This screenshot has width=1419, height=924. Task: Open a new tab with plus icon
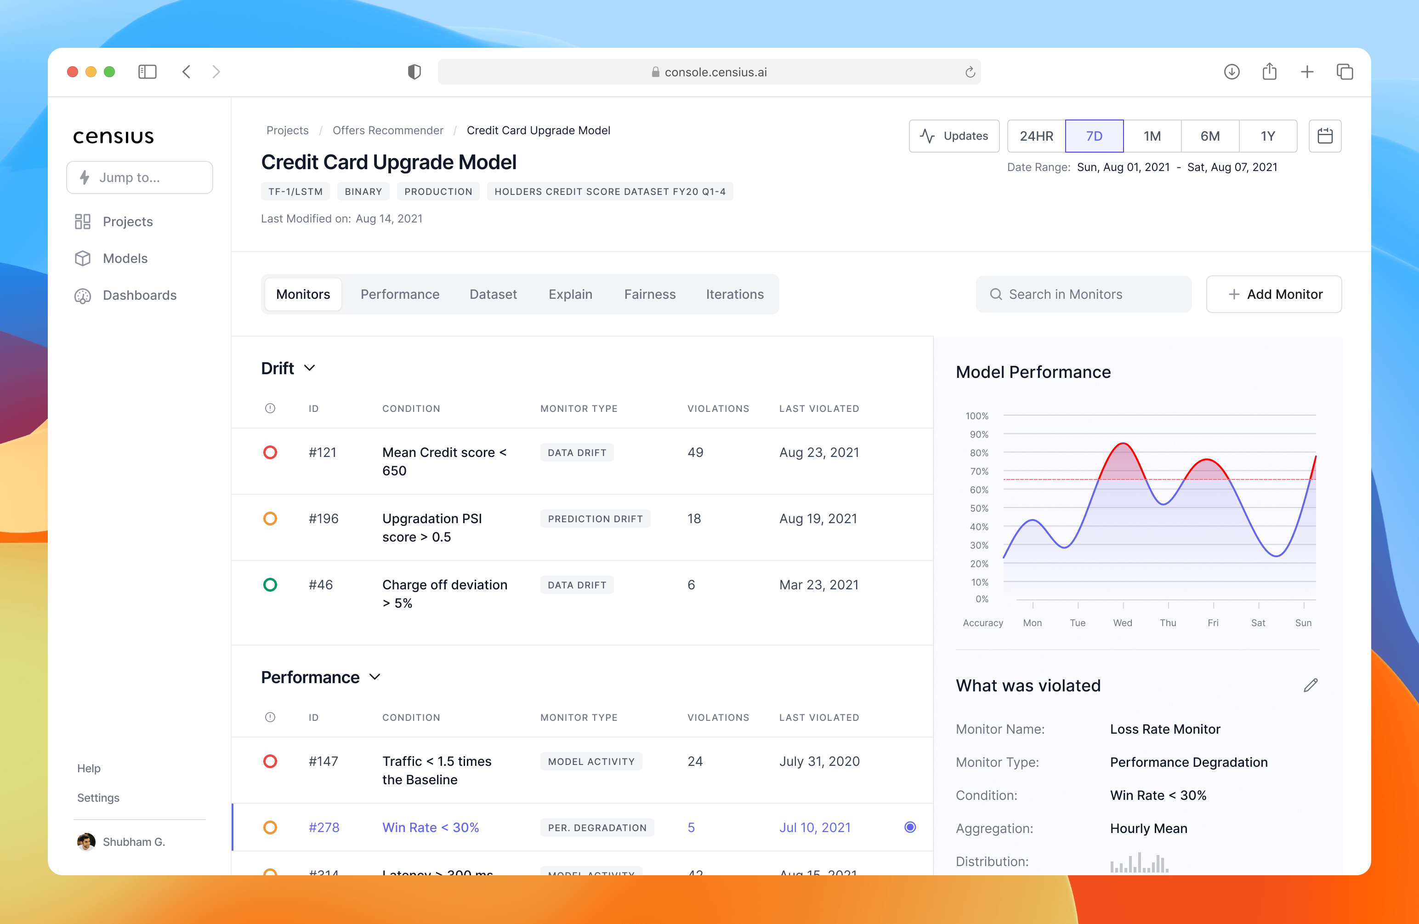click(x=1307, y=72)
